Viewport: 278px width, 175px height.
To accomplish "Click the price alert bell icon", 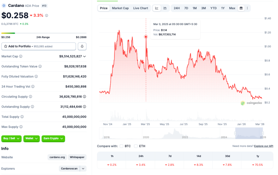I will [x=82, y=46].
